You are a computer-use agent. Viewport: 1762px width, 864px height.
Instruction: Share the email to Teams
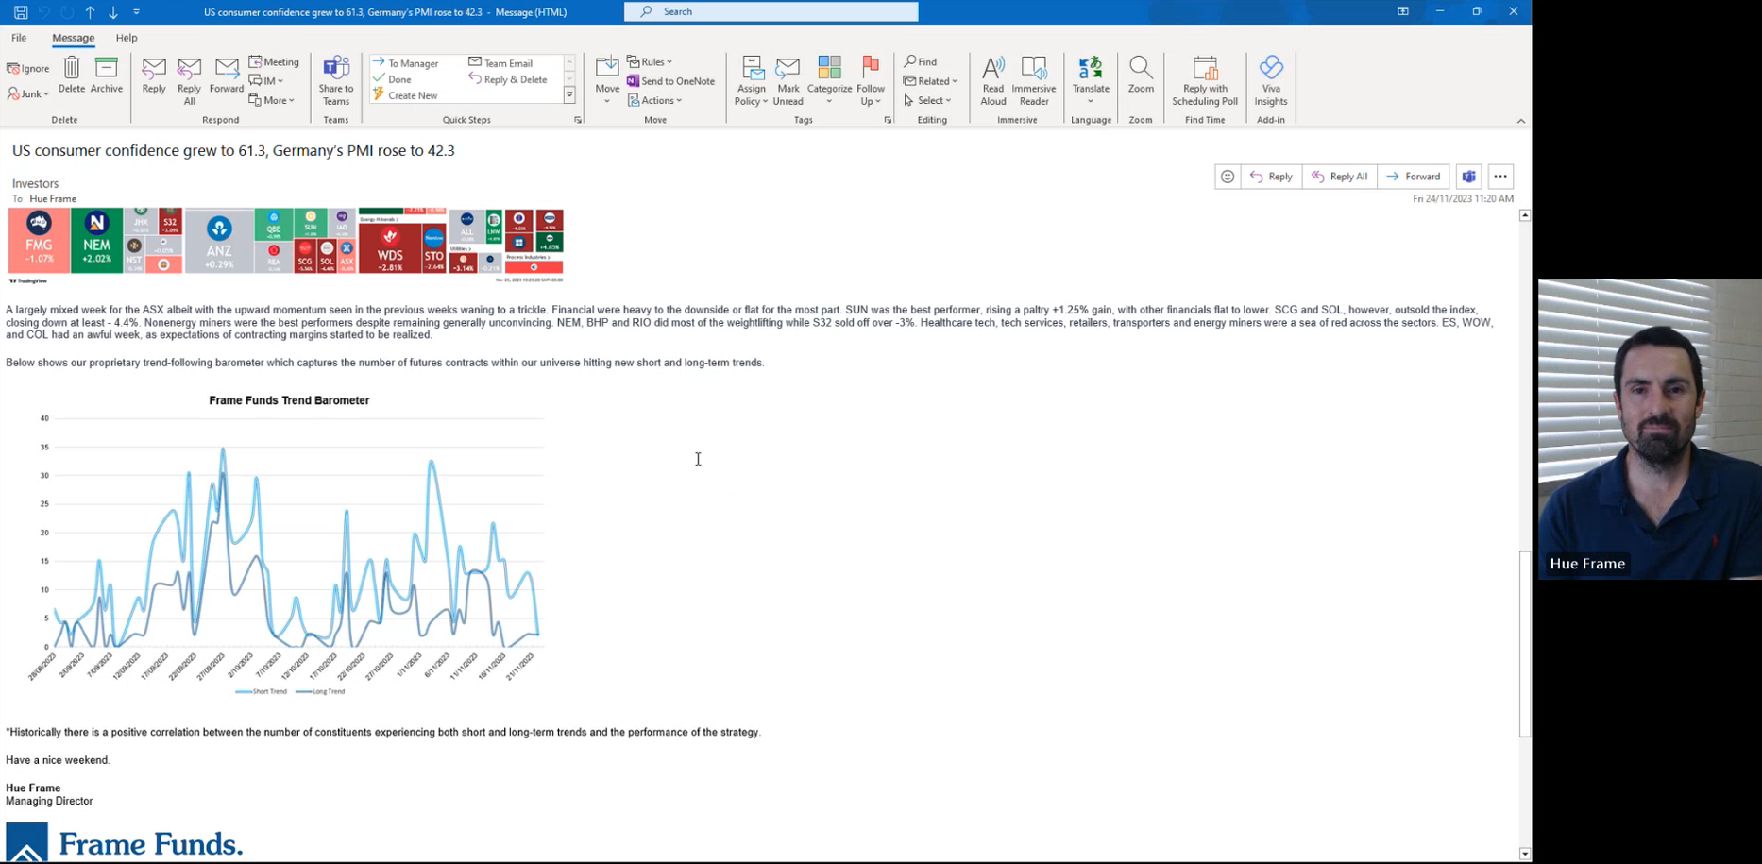point(336,81)
